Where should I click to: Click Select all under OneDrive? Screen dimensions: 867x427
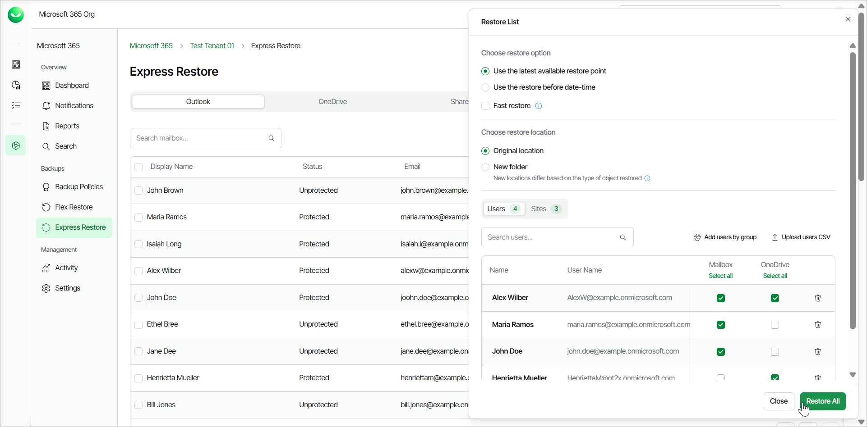coord(775,276)
